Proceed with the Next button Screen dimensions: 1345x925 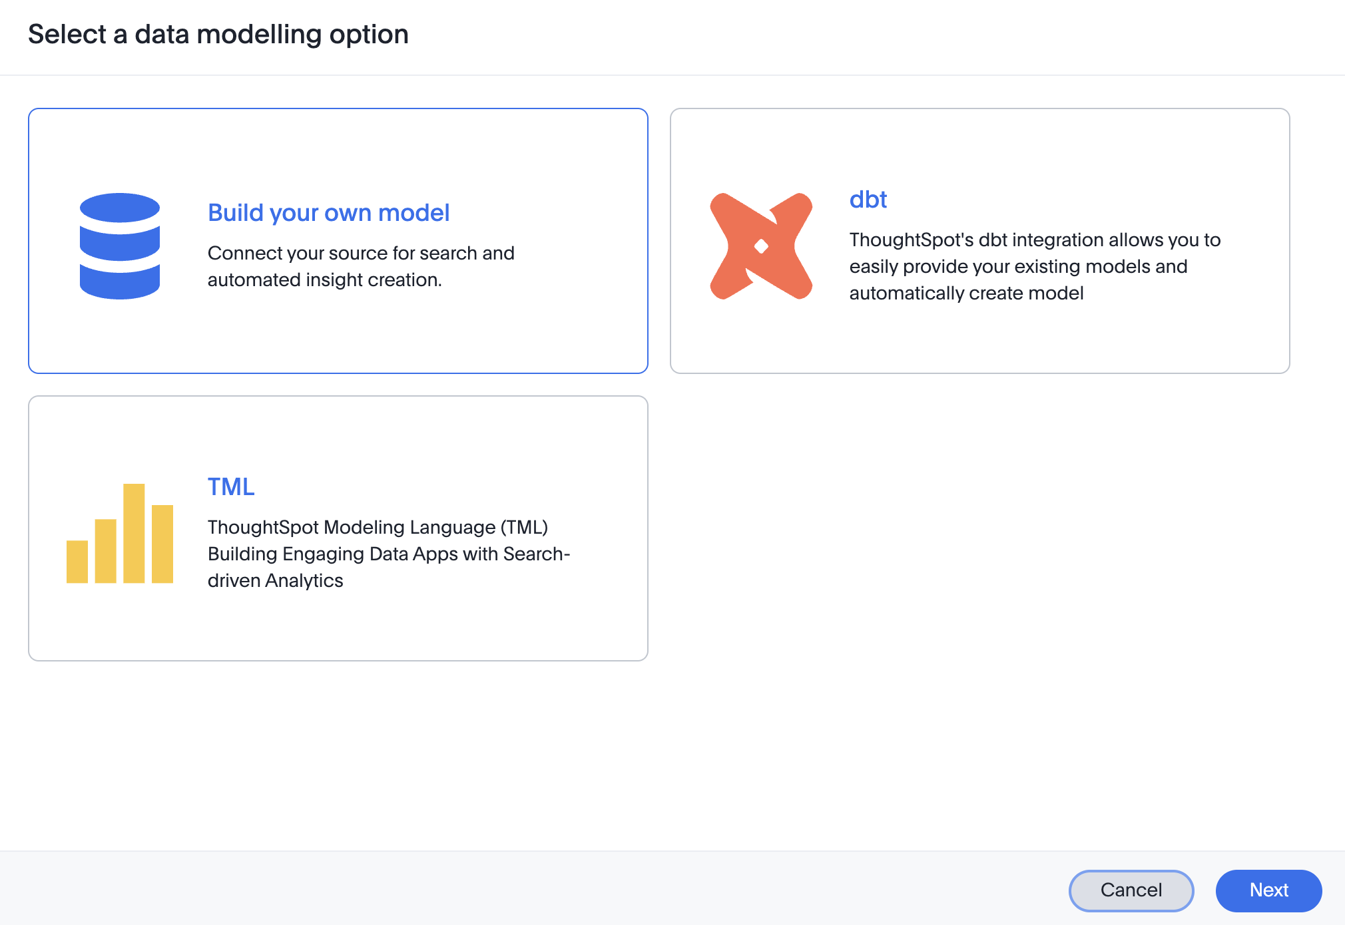click(x=1269, y=890)
